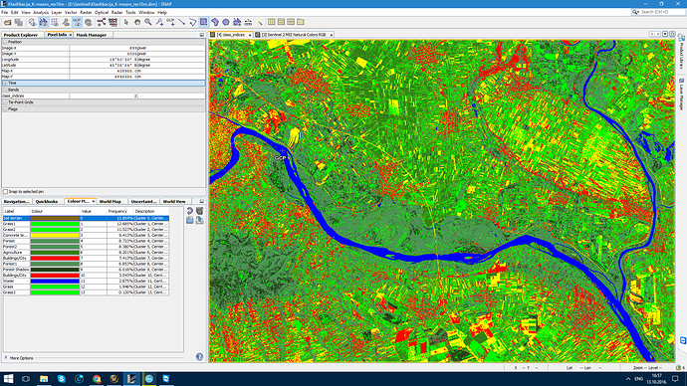Select the pointer selection tool in toolbar
The width and height of the screenshot is (687, 386).
pos(126,22)
